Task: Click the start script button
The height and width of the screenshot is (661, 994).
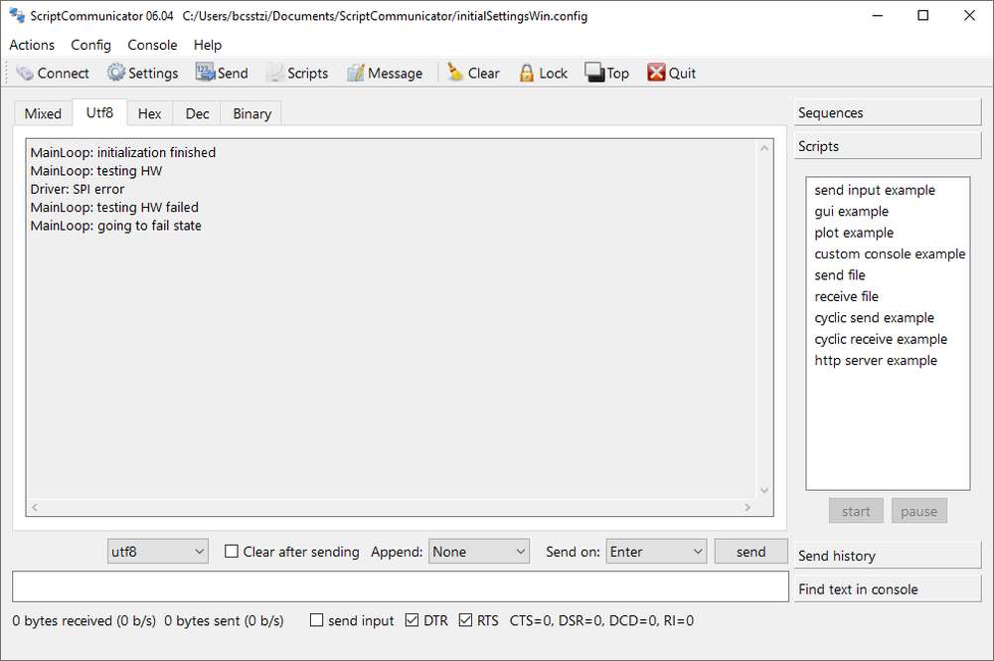Action: point(856,511)
